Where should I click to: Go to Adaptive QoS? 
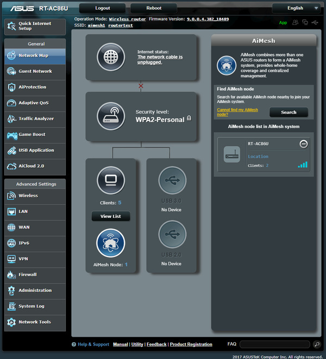point(35,103)
